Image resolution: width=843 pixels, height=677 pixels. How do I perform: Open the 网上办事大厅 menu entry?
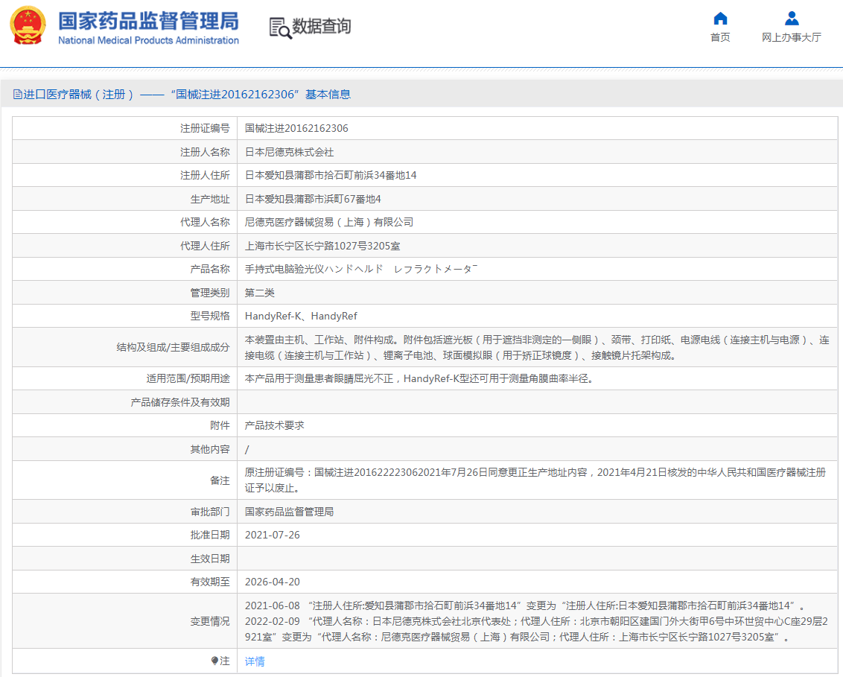click(x=791, y=36)
